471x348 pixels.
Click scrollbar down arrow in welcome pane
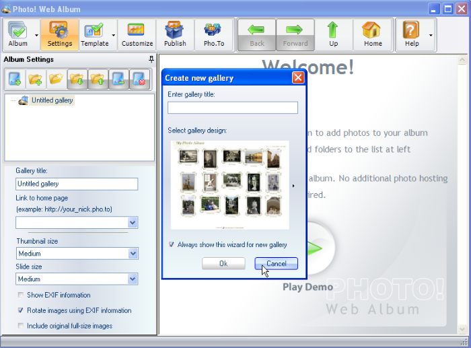pos(462,329)
